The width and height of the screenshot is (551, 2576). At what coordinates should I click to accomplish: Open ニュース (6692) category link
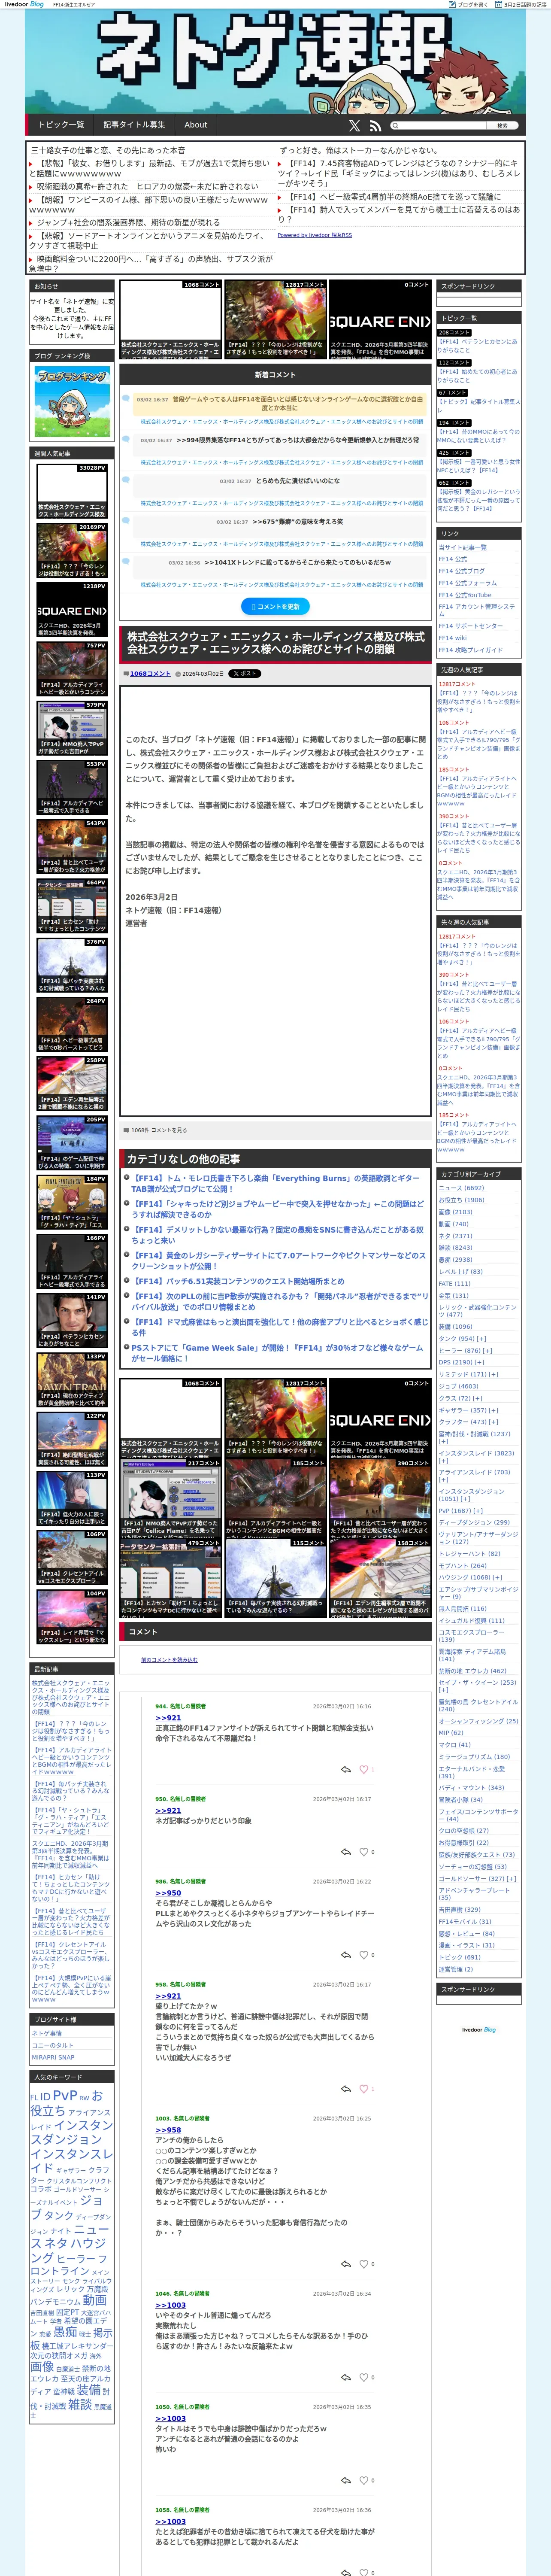pyautogui.click(x=461, y=1188)
